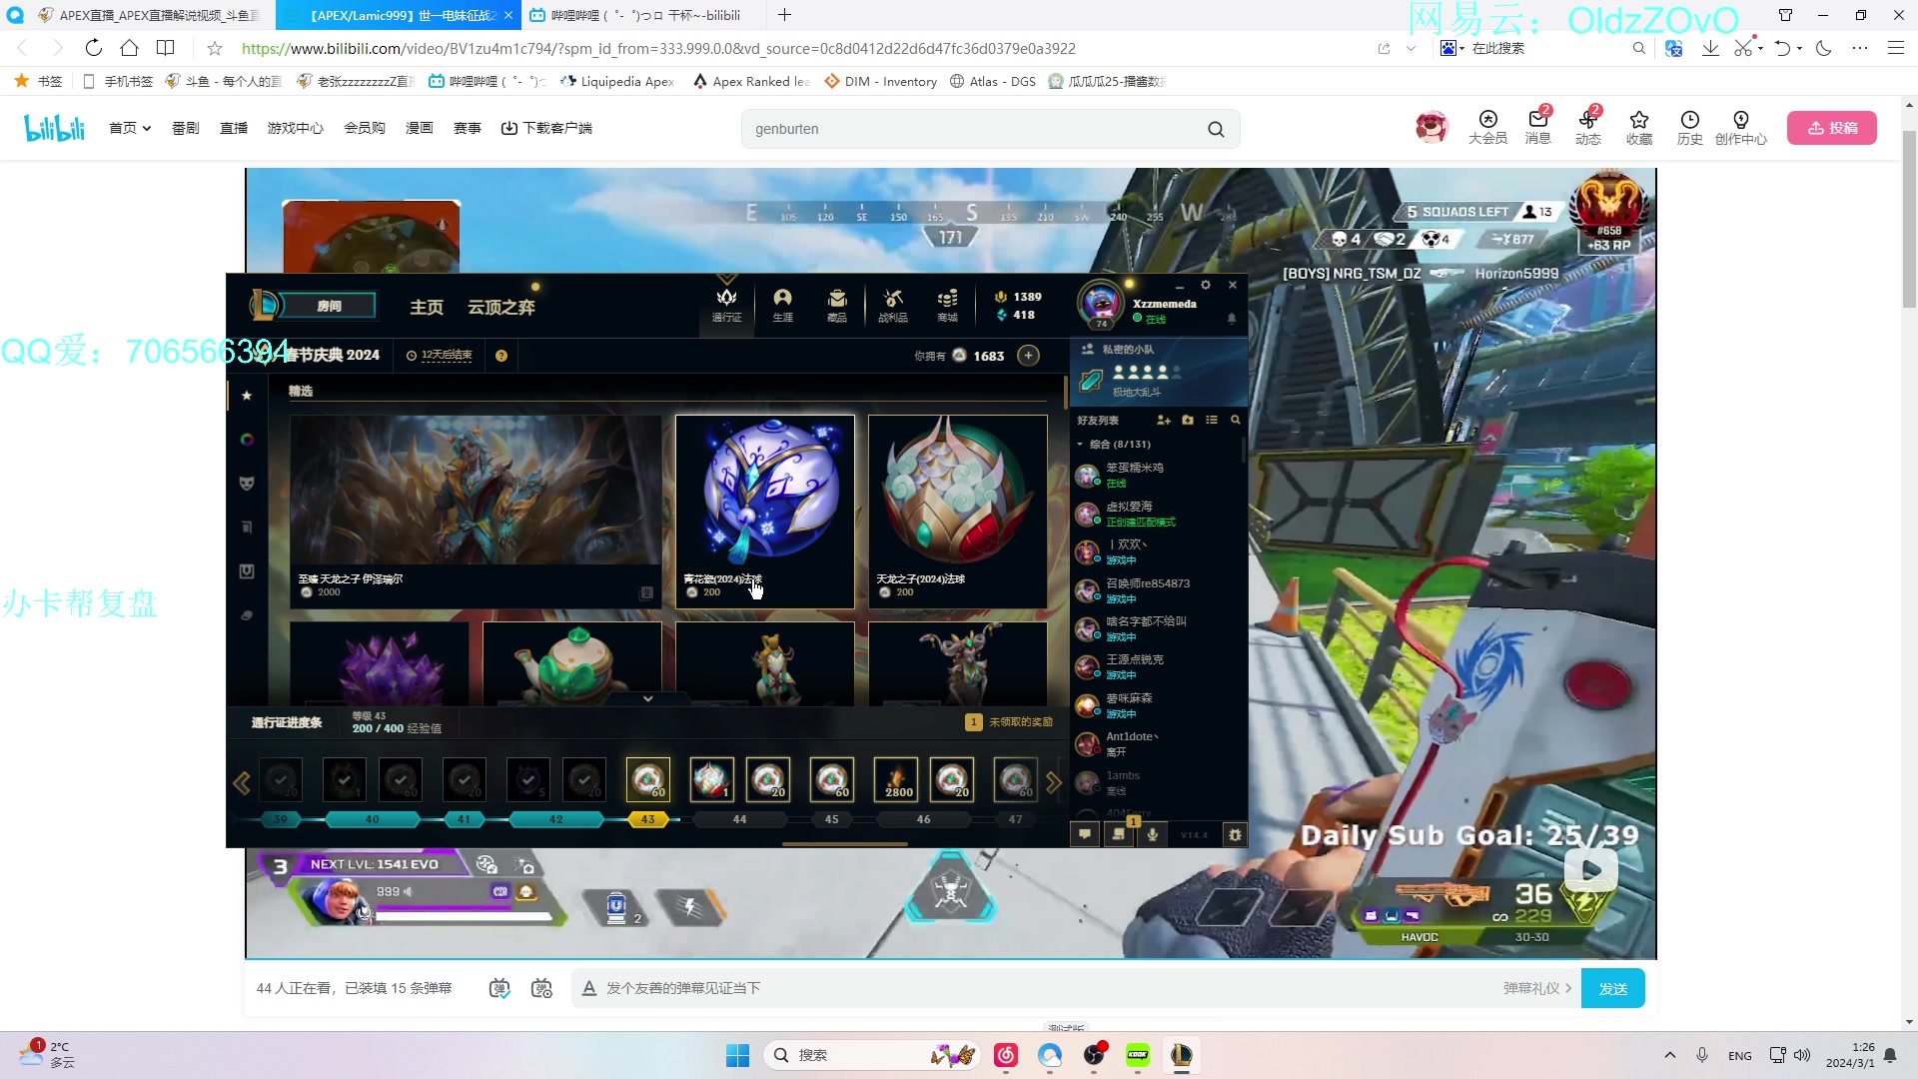Click the bilibili search magnifier icon

(1216, 129)
